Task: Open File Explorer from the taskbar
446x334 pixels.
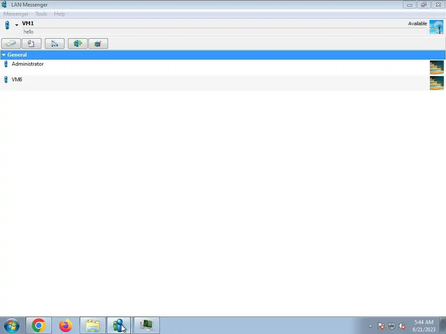Action: [x=93, y=325]
